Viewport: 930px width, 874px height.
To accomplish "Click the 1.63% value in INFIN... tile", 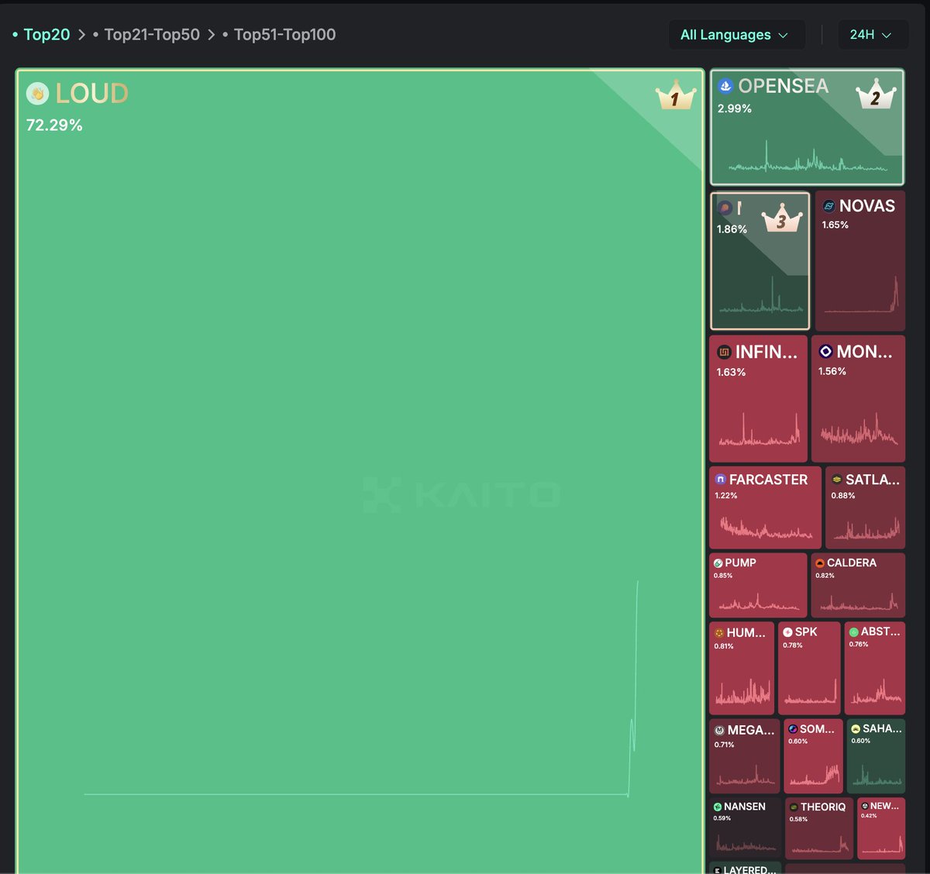I will coord(731,373).
